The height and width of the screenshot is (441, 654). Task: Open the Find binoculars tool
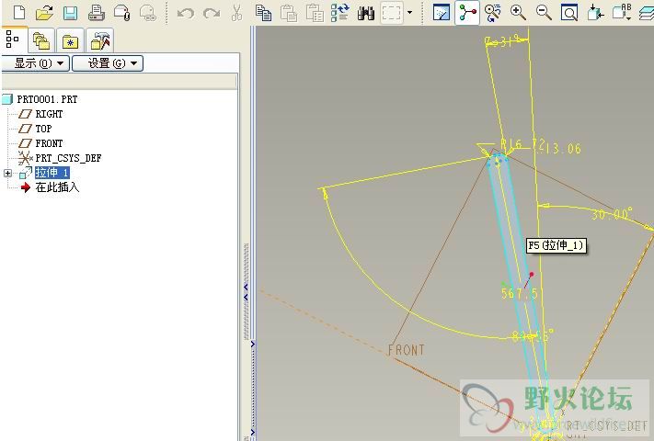[x=366, y=13]
